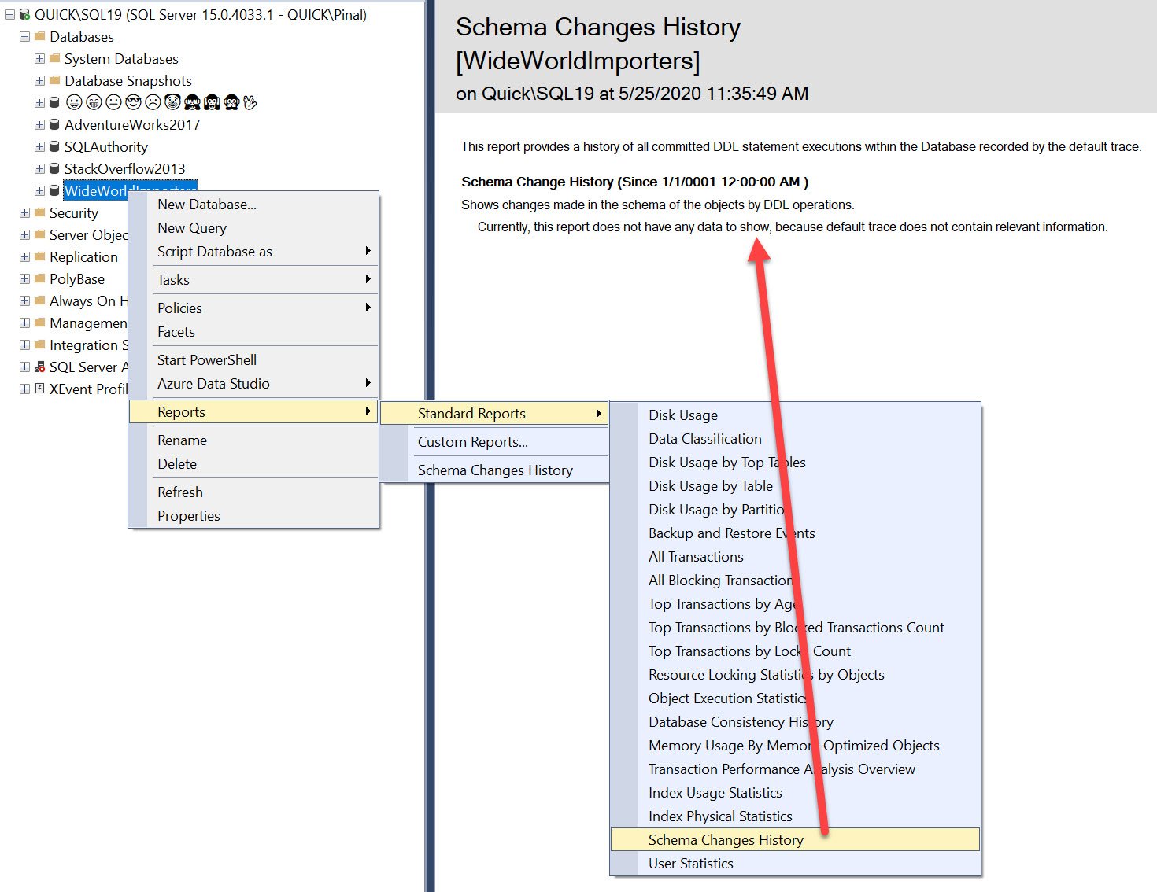Image resolution: width=1157 pixels, height=892 pixels.
Task: Open the Index Usage Statistics report
Action: point(795,793)
